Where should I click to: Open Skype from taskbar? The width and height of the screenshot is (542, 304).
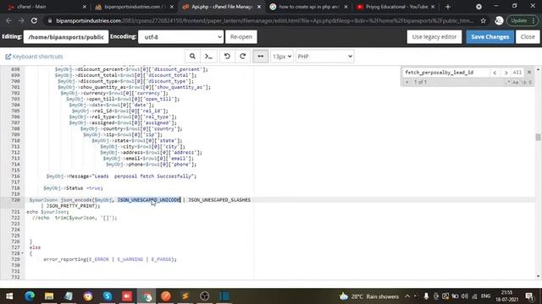(108, 296)
